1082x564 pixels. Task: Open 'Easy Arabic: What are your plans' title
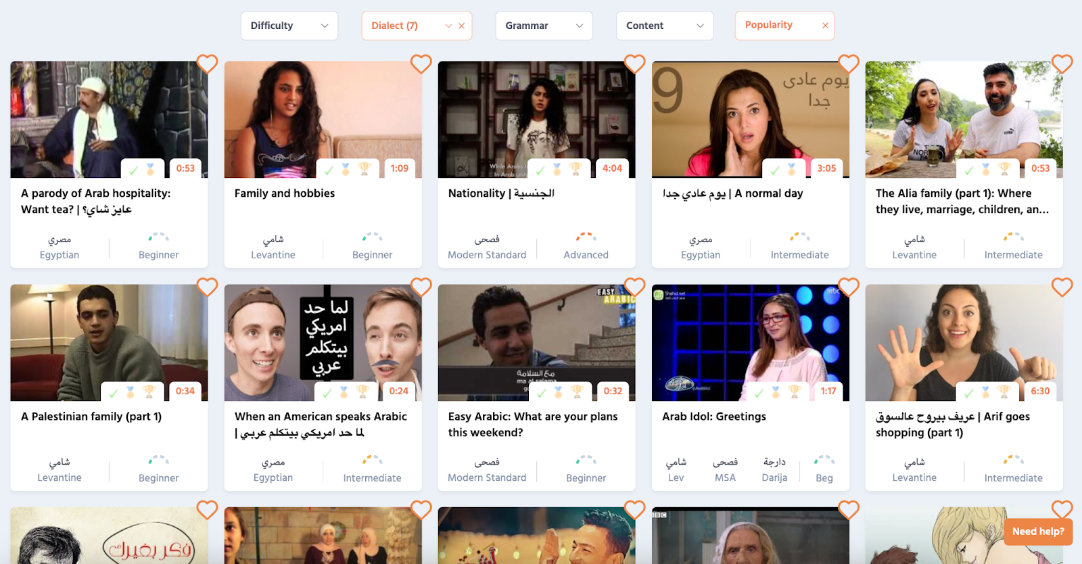(x=532, y=424)
